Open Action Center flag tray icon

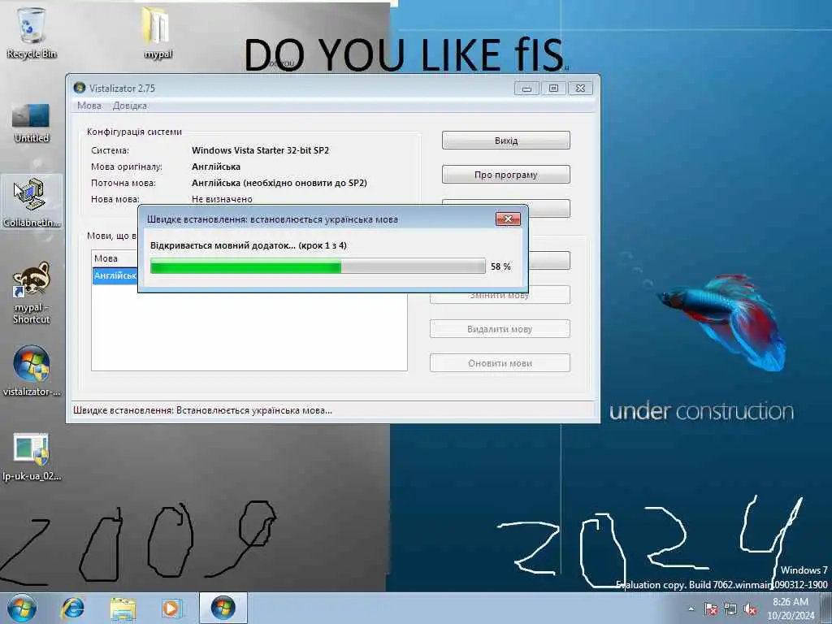pyautogui.click(x=710, y=609)
